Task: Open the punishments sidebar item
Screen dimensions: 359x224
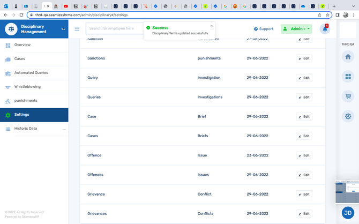Action: pyautogui.click(x=34, y=101)
